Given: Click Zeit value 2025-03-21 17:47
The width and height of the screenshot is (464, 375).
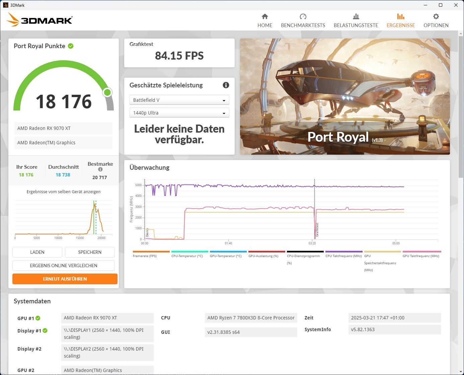Looking at the screenshot, I should (x=395, y=318).
